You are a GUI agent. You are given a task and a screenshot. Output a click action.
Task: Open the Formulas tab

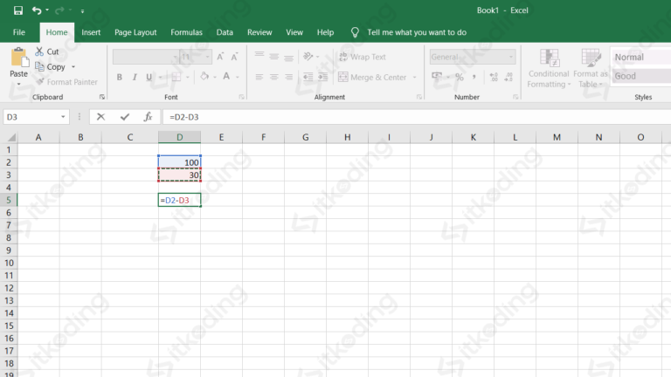pos(186,32)
